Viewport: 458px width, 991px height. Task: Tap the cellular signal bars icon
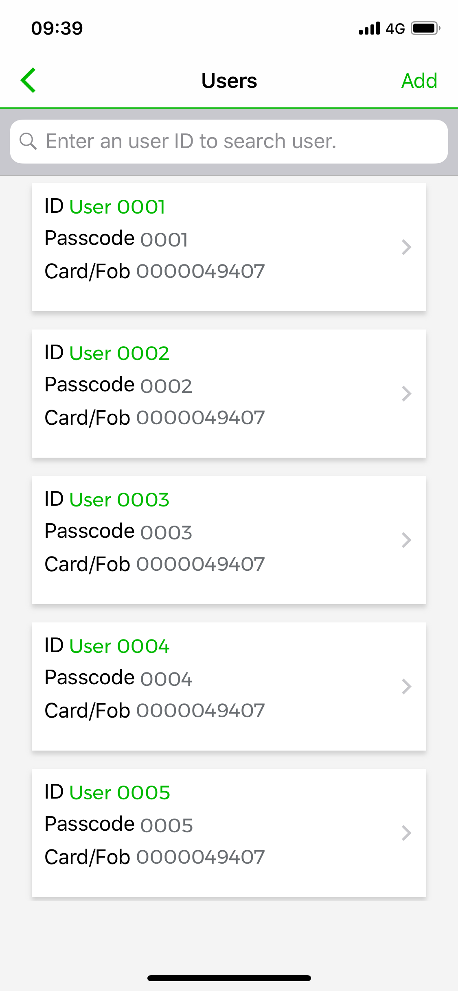tap(369, 28)
